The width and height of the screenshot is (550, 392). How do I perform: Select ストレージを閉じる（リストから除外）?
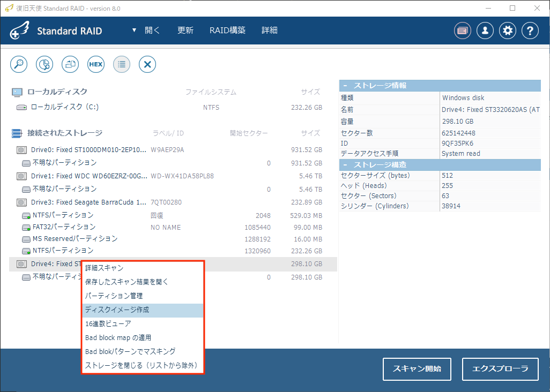[143, 365]
